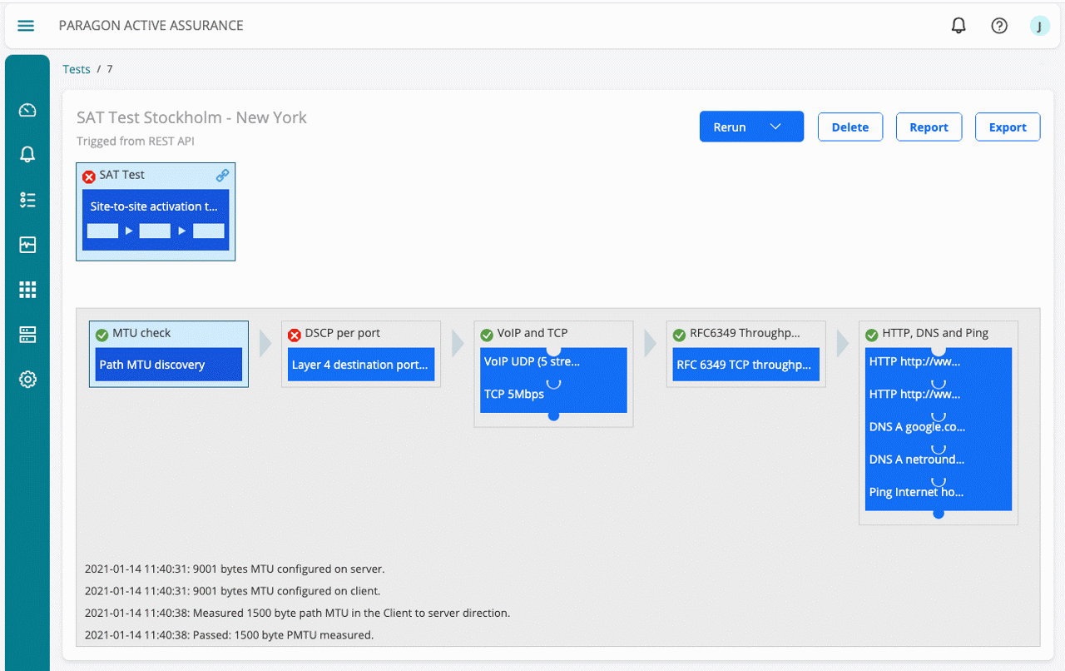Click the arrow before the HTTP, DNS and Ping step
Viewport: 1065px width, 671px height.
tap(841, 342)
